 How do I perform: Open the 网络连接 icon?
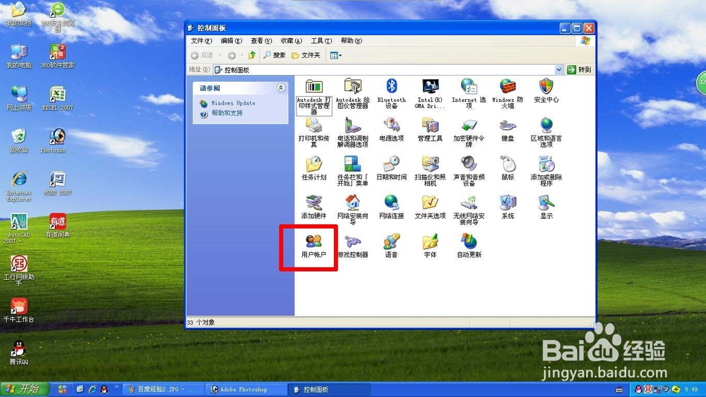391,207
